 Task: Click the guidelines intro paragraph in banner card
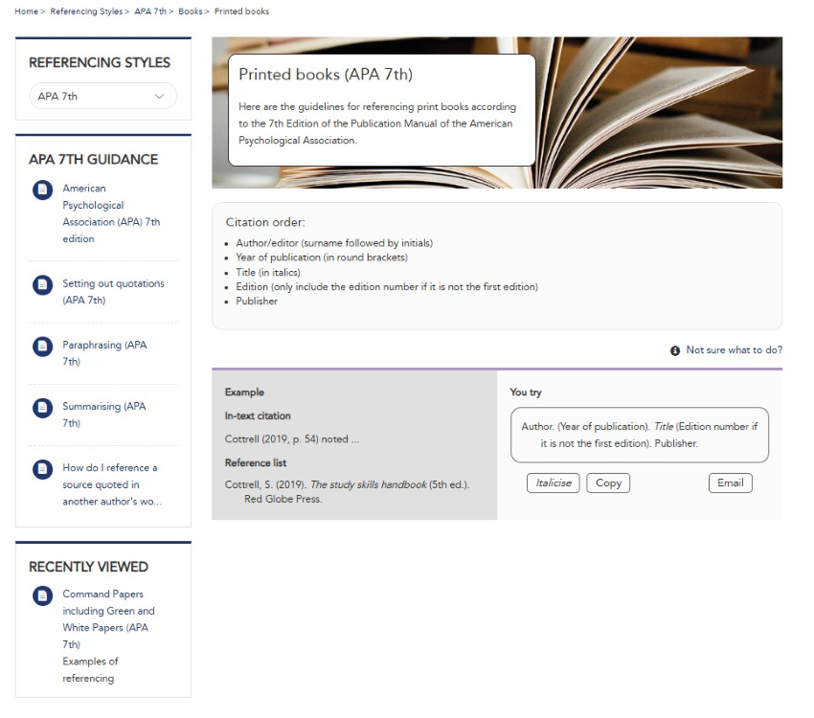[x=377, y=123]
